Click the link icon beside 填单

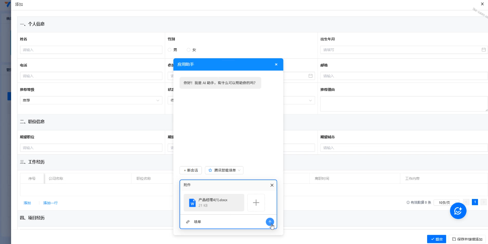pos(188,222)
